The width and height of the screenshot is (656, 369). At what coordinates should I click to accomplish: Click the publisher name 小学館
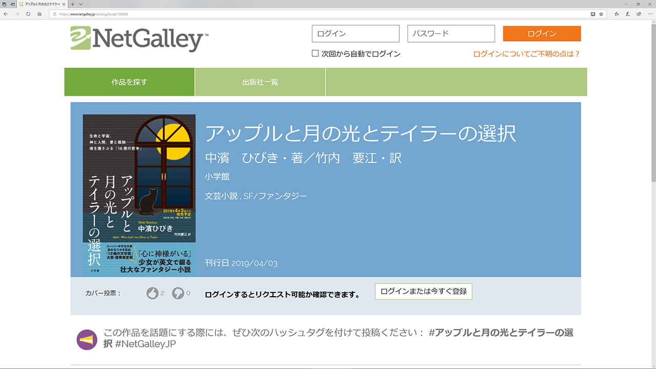click(x=217, y=176)
